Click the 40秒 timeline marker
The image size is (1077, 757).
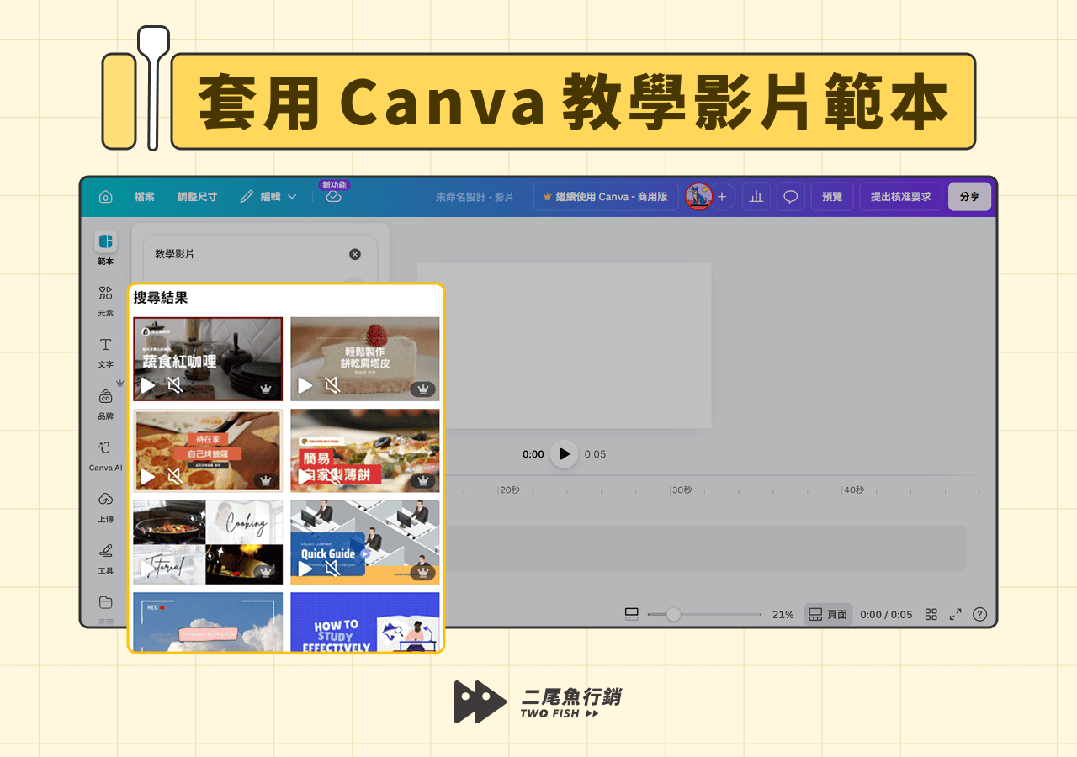click(854, 490)
